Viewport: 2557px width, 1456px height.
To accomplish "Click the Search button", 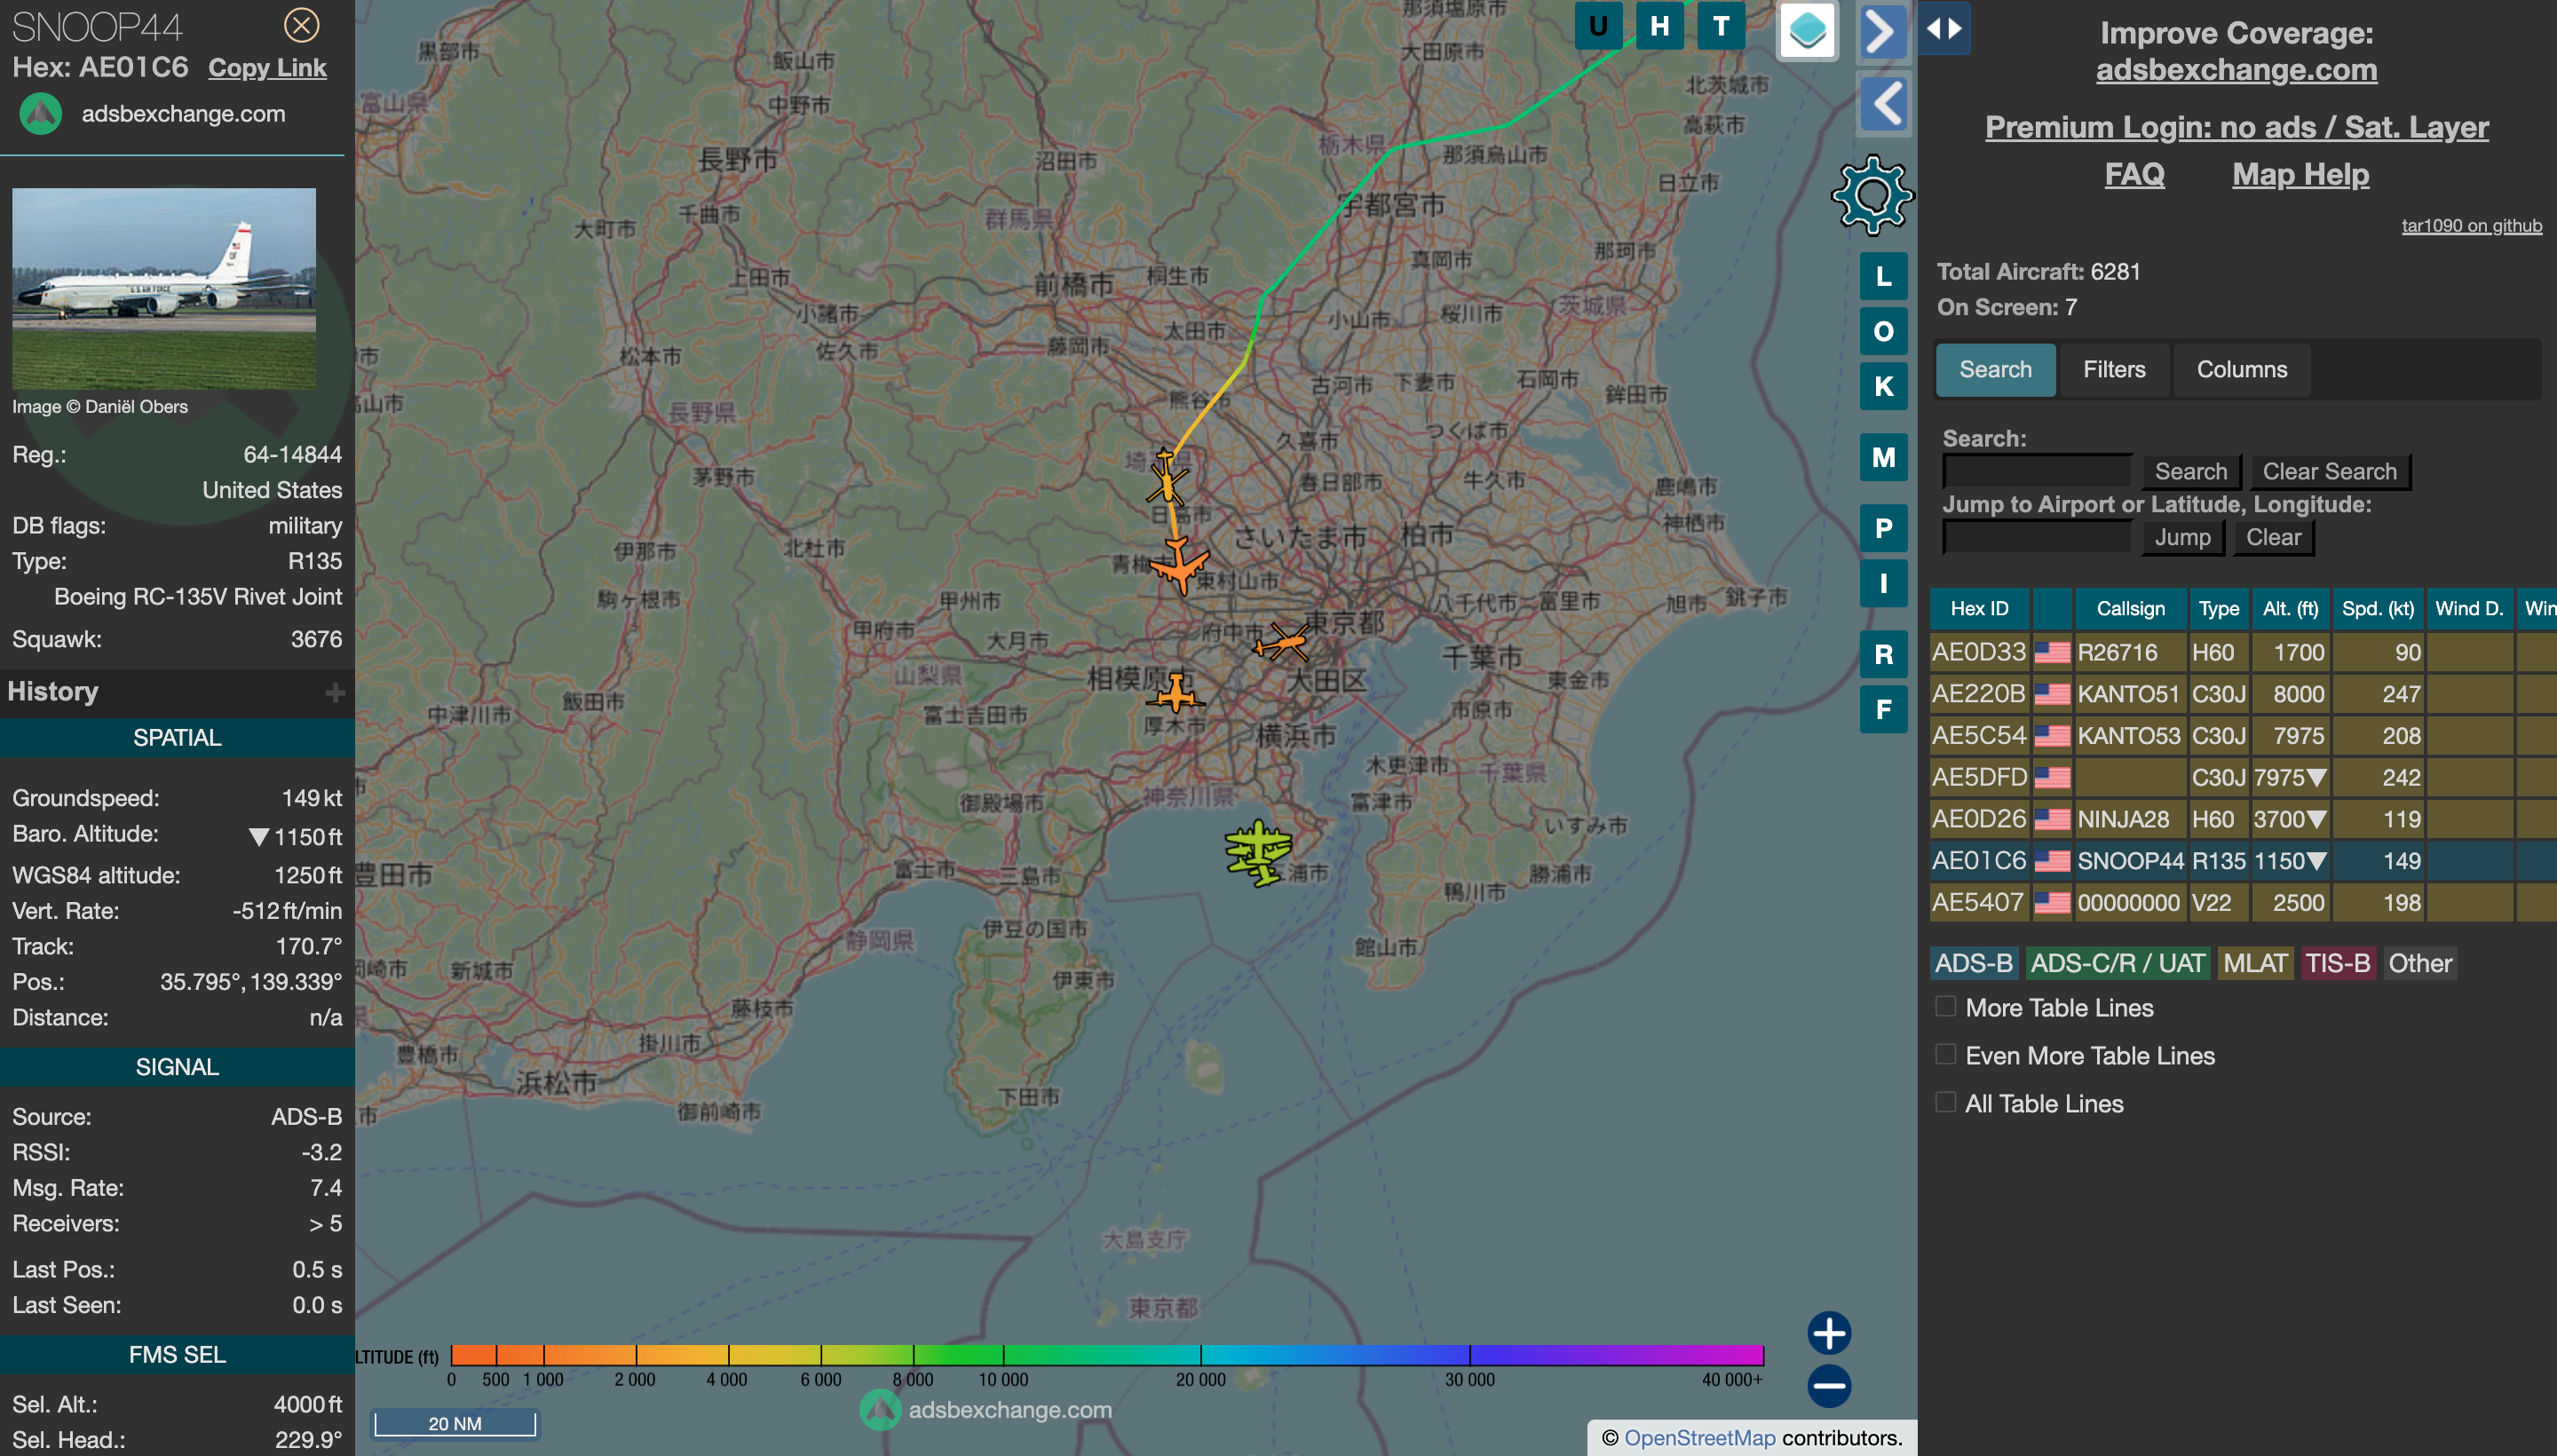I will pyautogui.click(x=2190, y=472).
